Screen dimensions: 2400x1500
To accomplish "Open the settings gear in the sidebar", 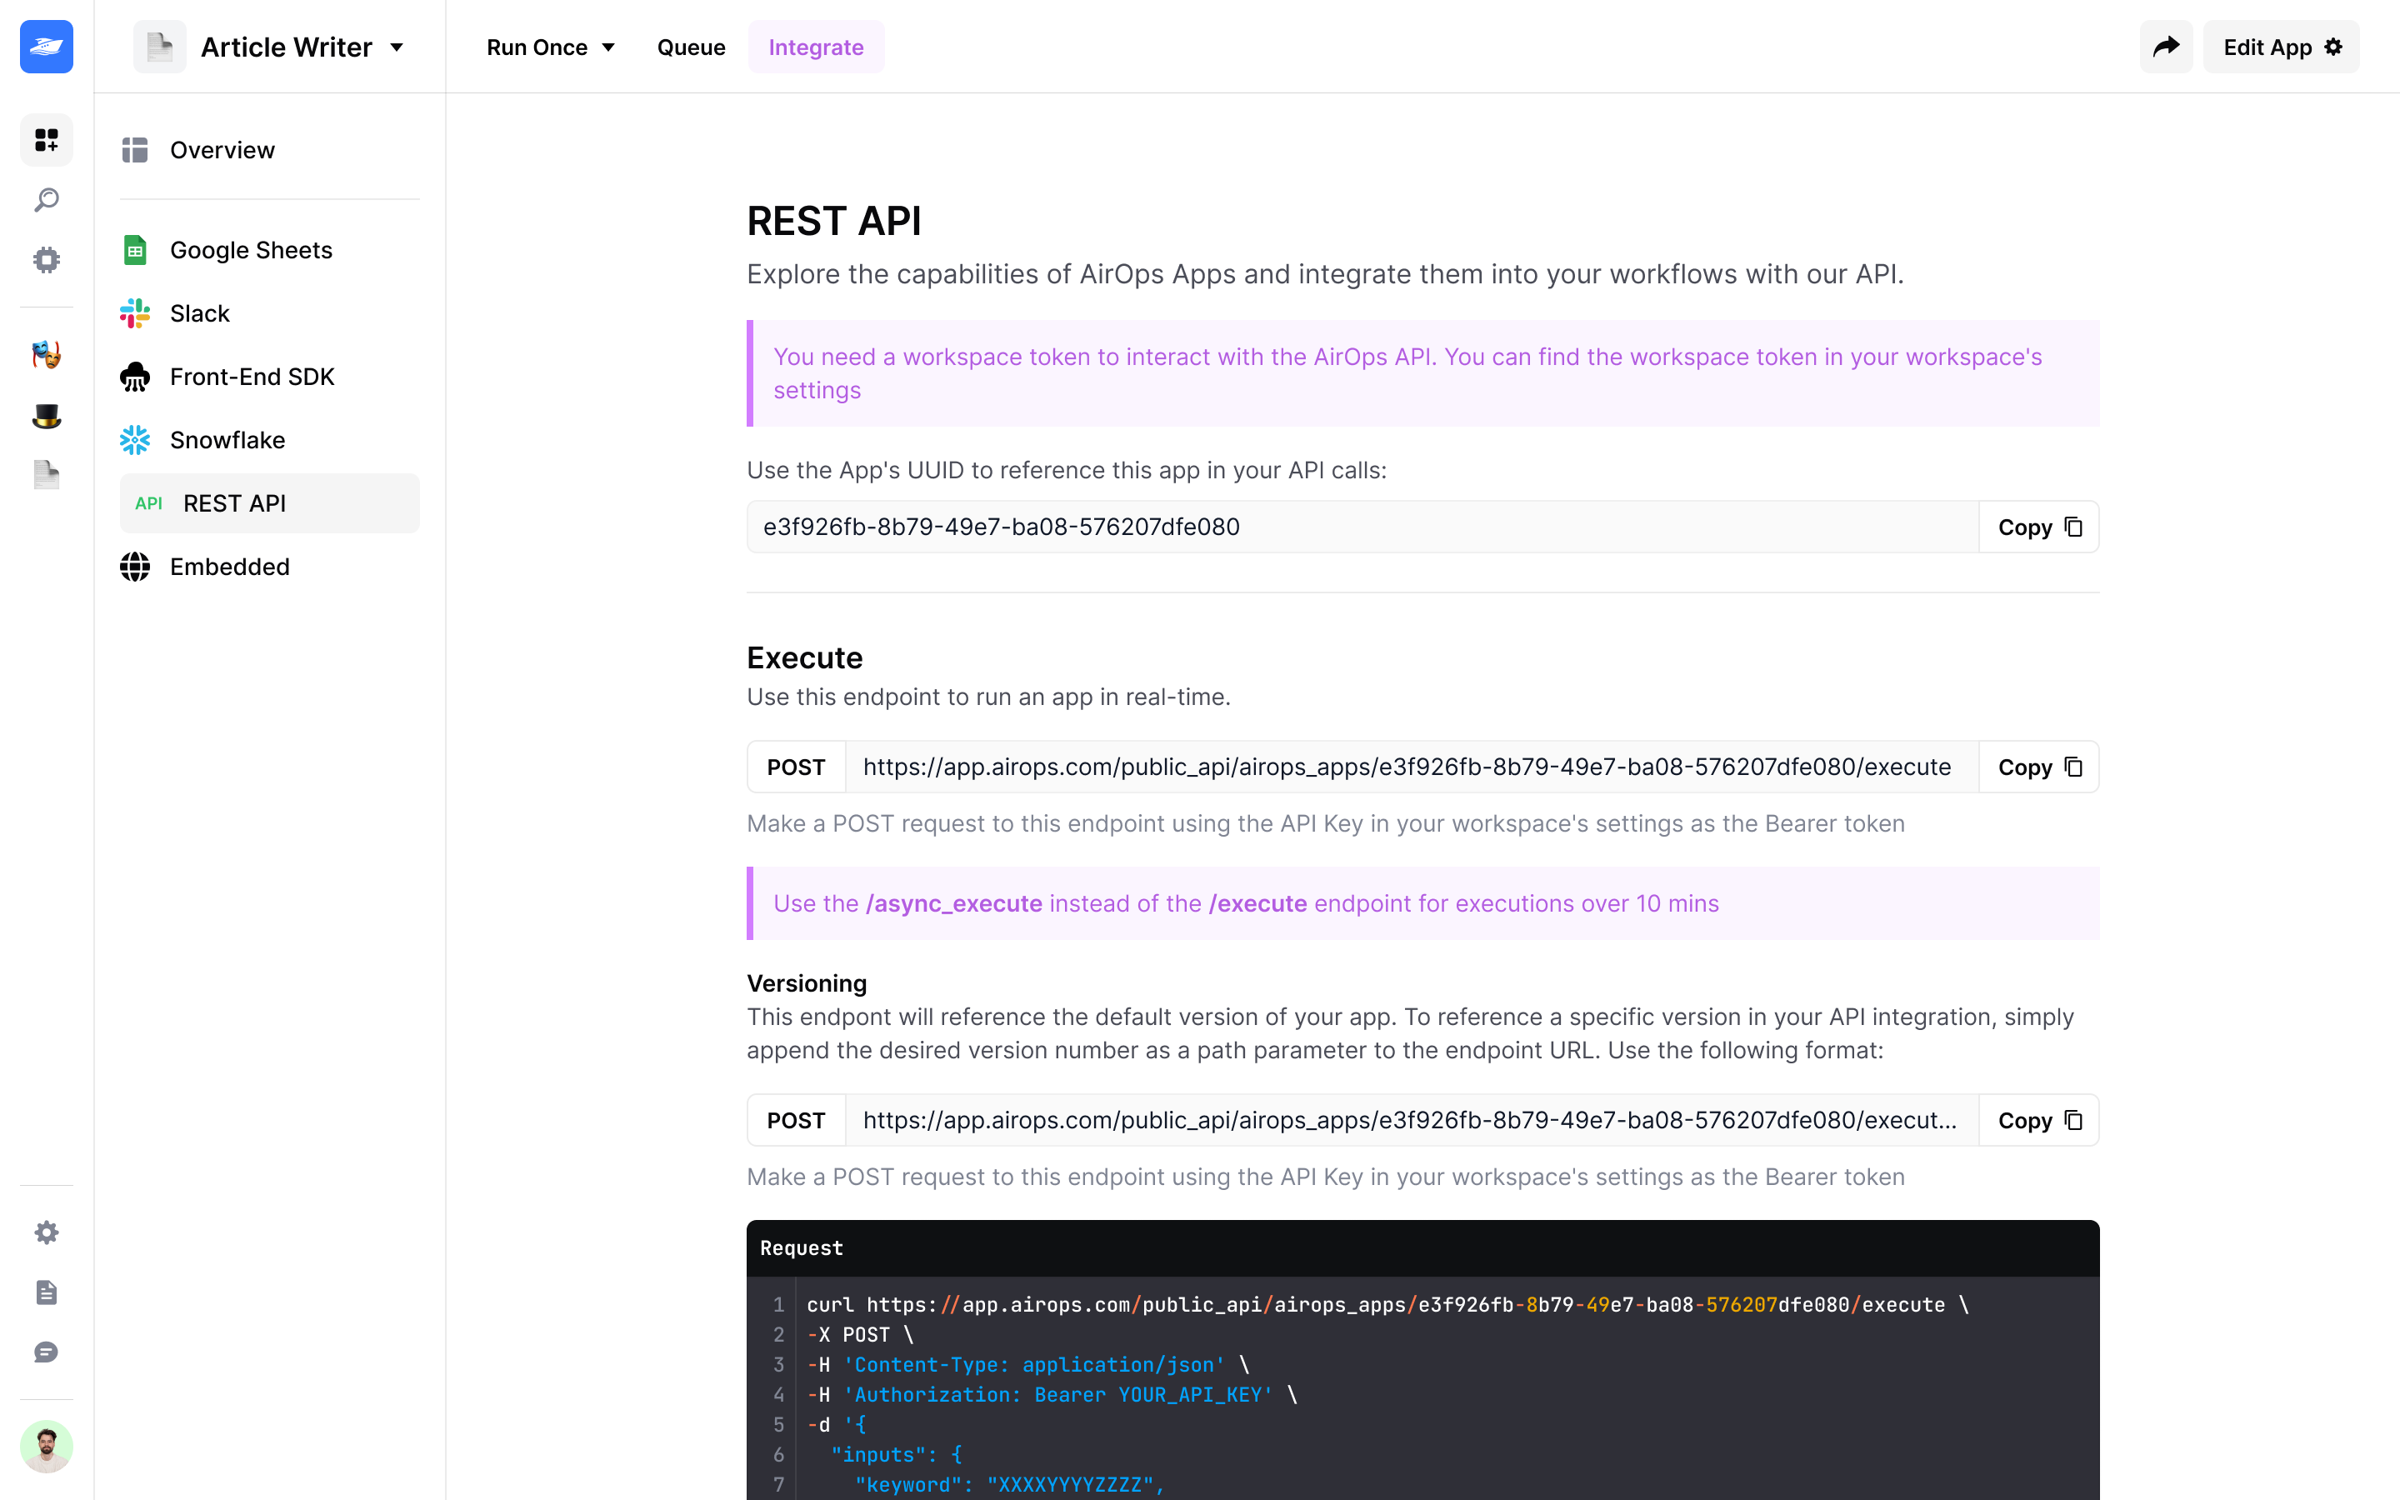I will coord(46,1232).
